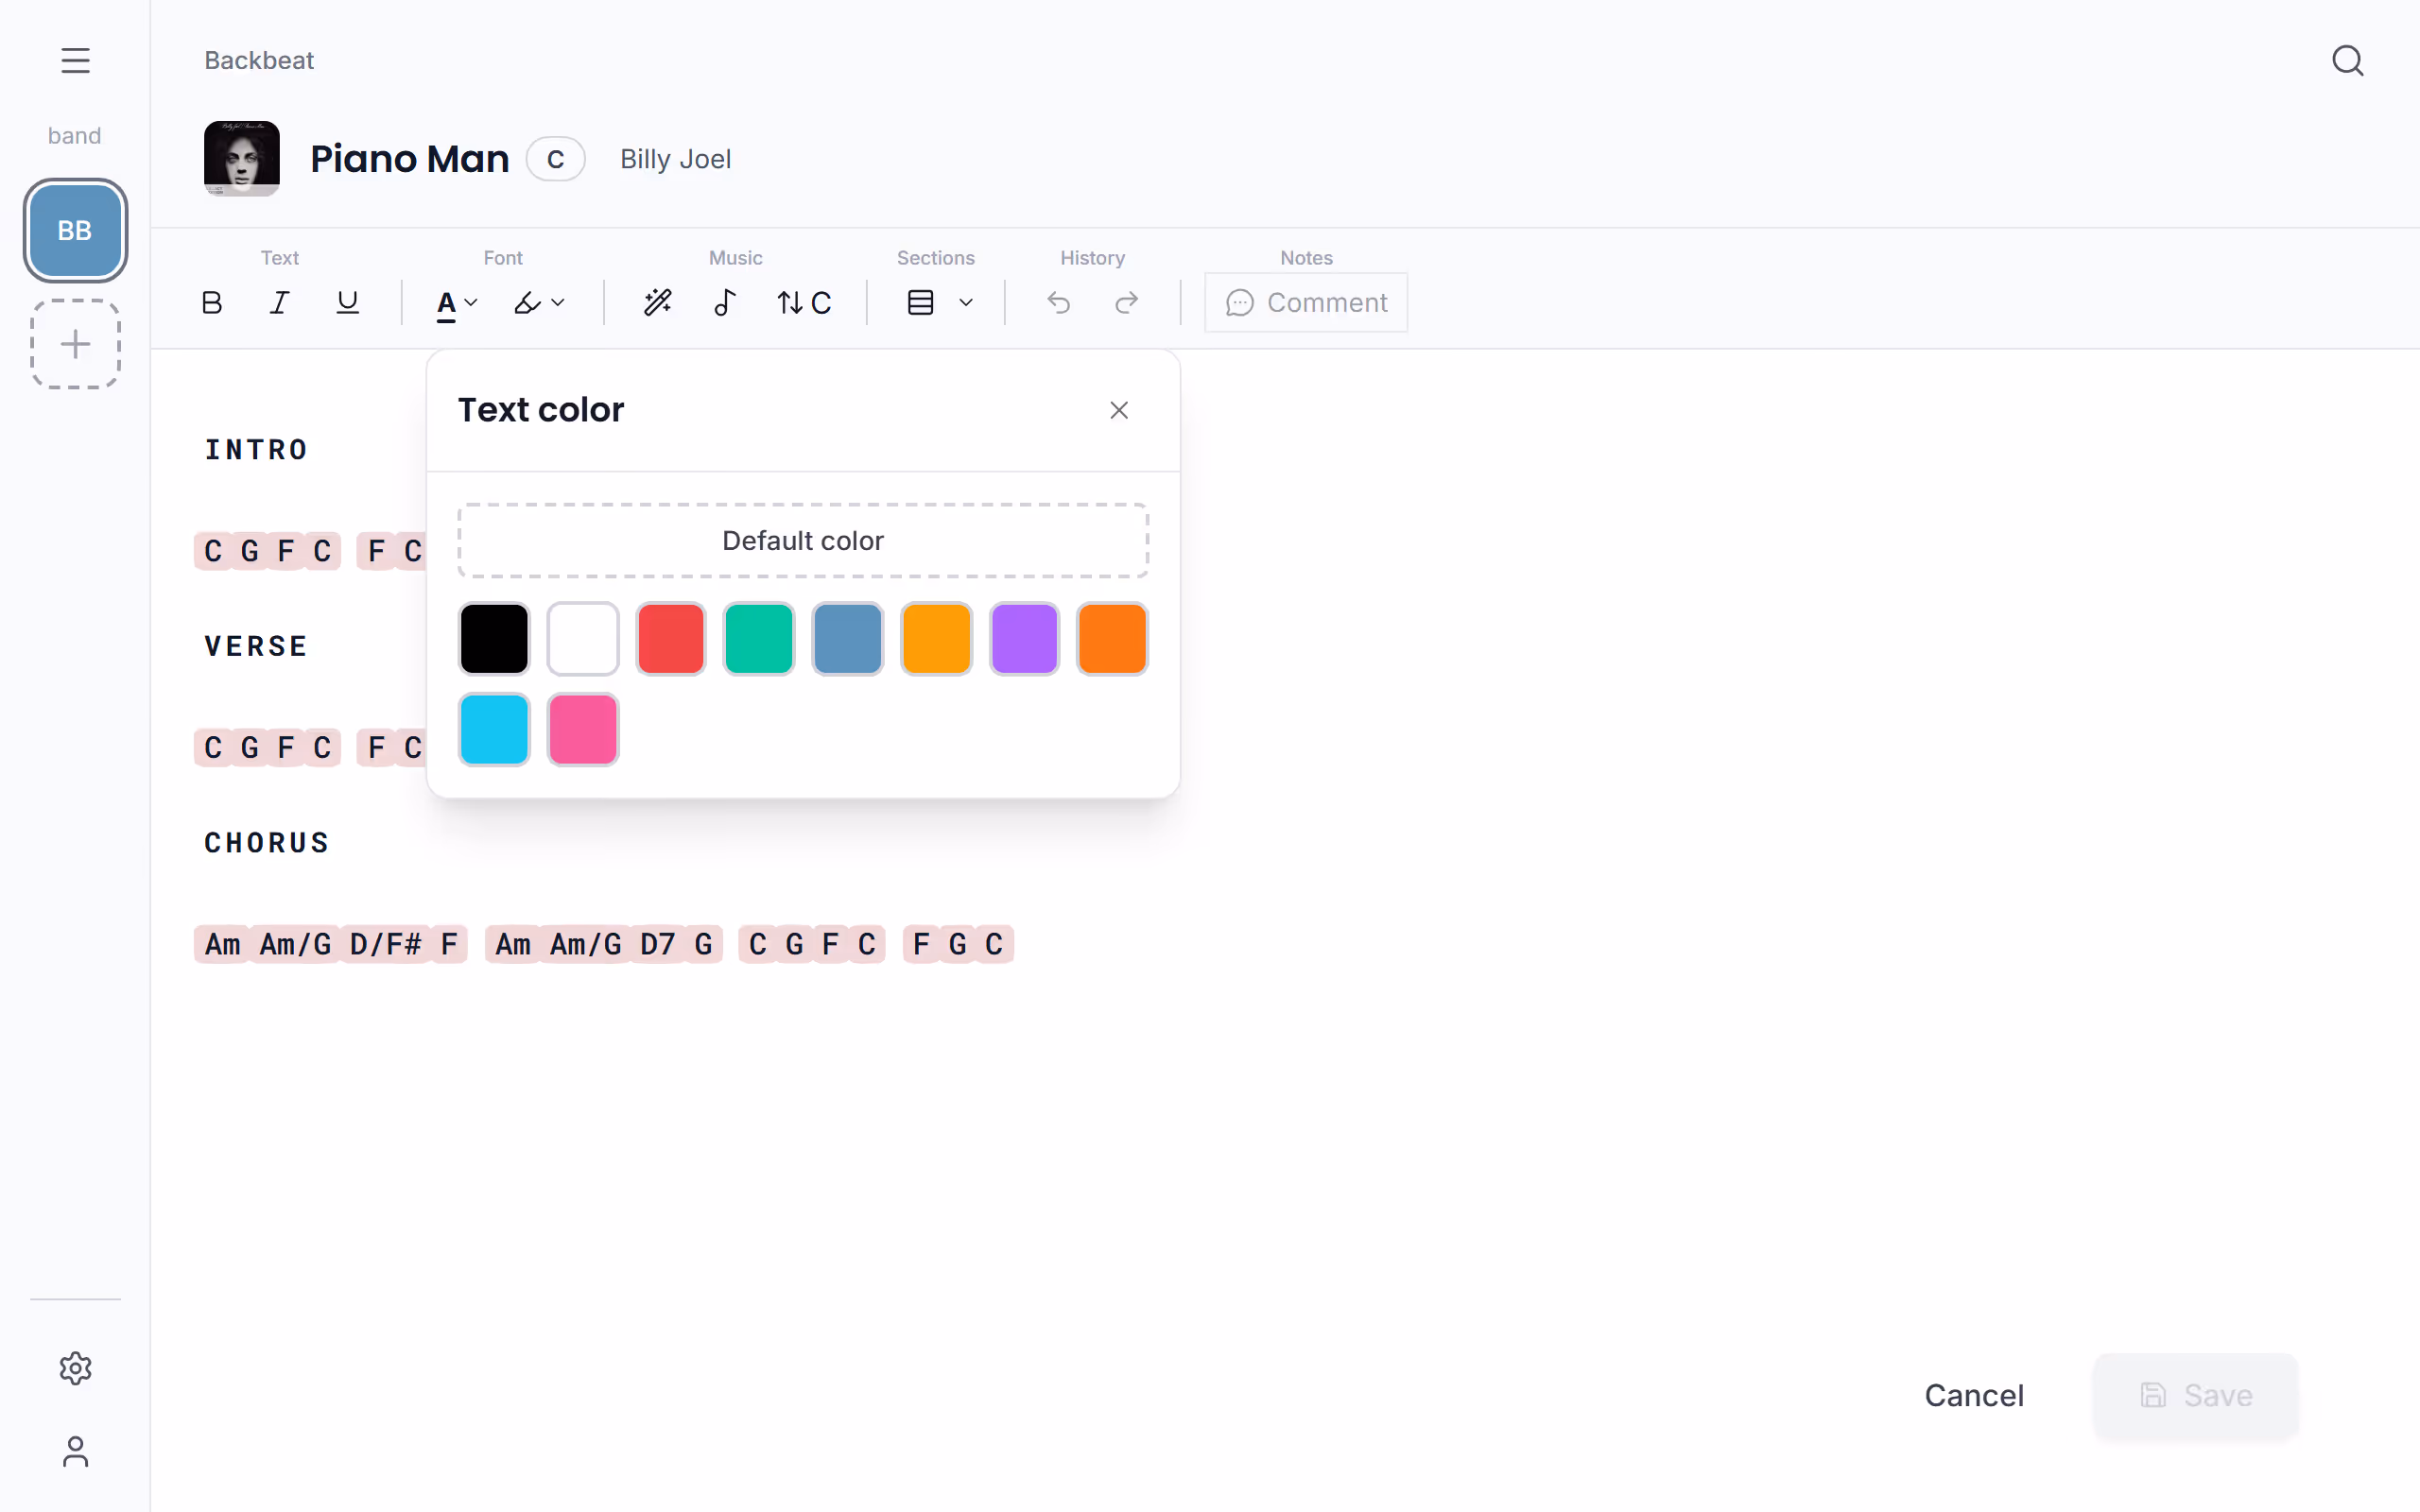Viewport: 2420px width, 1512px height.
Task: Click the key C badge
Action: click(x=555, y=159)
